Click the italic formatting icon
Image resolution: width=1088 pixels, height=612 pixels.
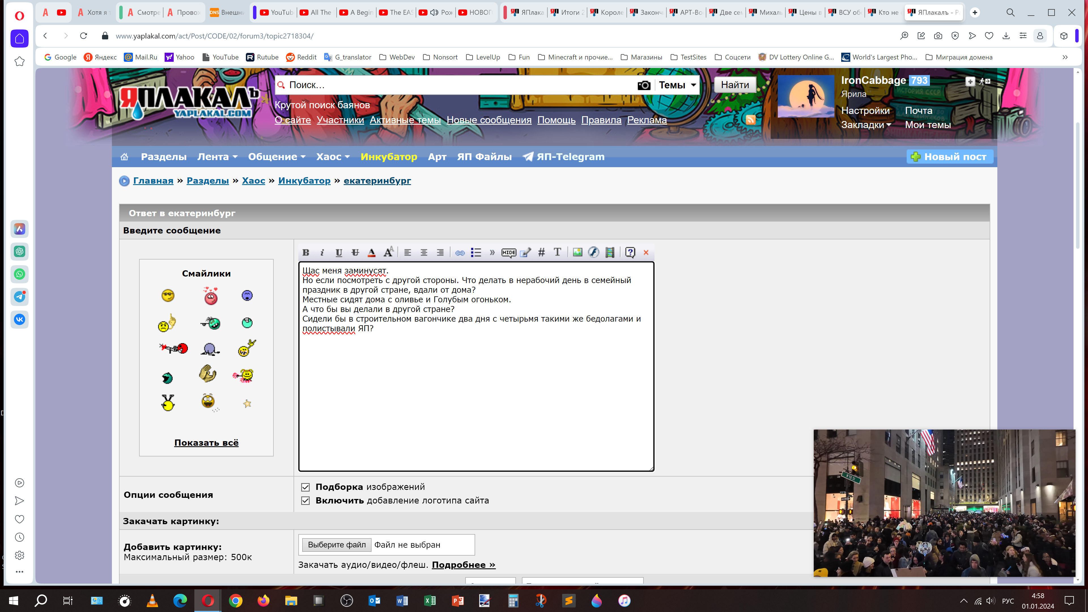pos(322,252)
